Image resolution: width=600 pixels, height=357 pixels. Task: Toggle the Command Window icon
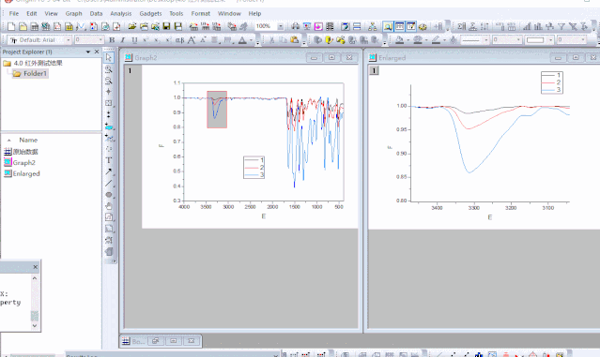[x=411, y=26]
